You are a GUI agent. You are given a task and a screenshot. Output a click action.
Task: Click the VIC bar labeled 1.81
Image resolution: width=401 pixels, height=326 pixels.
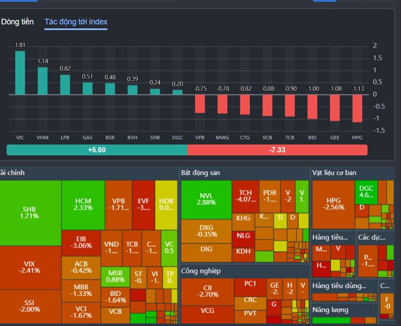tap(20, 73)
